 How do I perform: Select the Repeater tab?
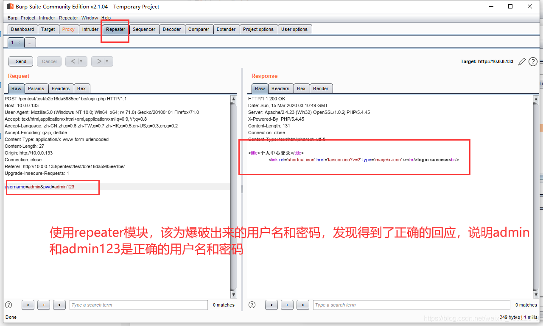[x=115, y=29]
